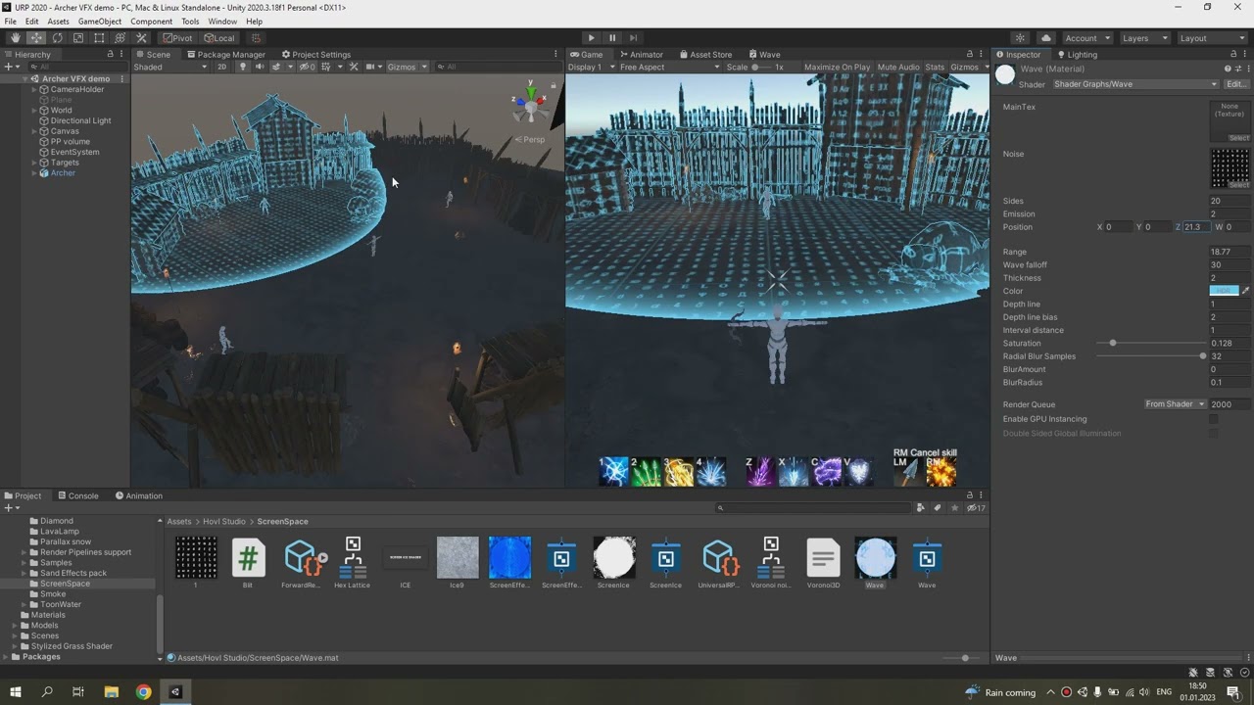
Task: Select the Voronoi3D asset thumbnail
Action: pyautogui.click(x=823, y=558)
